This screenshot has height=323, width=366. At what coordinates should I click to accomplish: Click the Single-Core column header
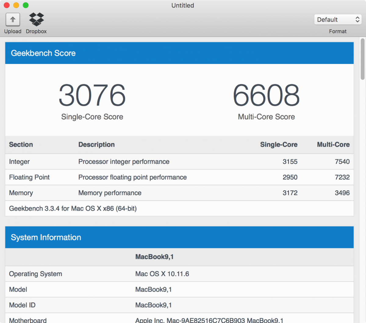coord(278,145)
